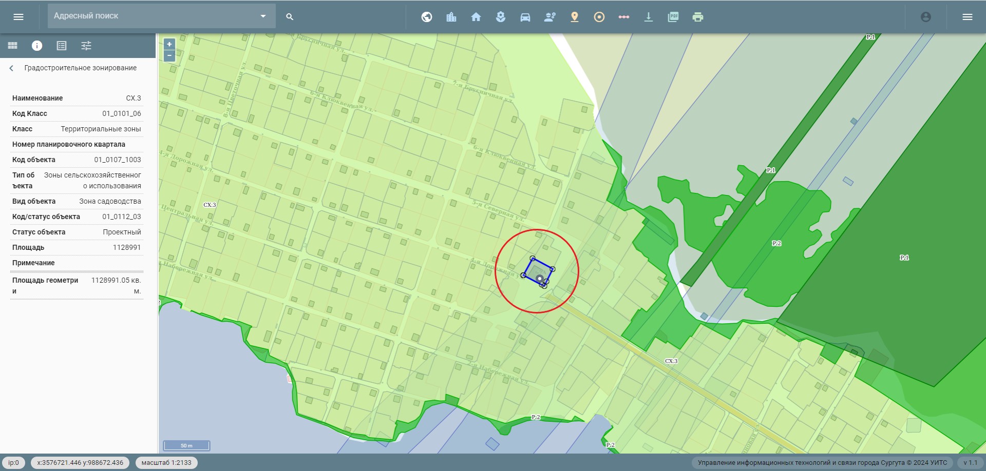Open the right-side hamburger menu

pos(967,17)
